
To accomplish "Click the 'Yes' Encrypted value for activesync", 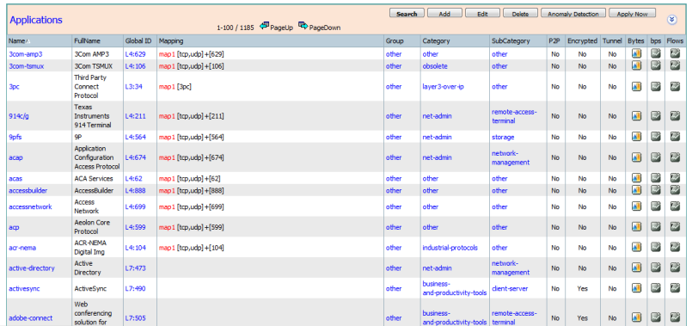I will pyautogui.click(x=582, y=288).
